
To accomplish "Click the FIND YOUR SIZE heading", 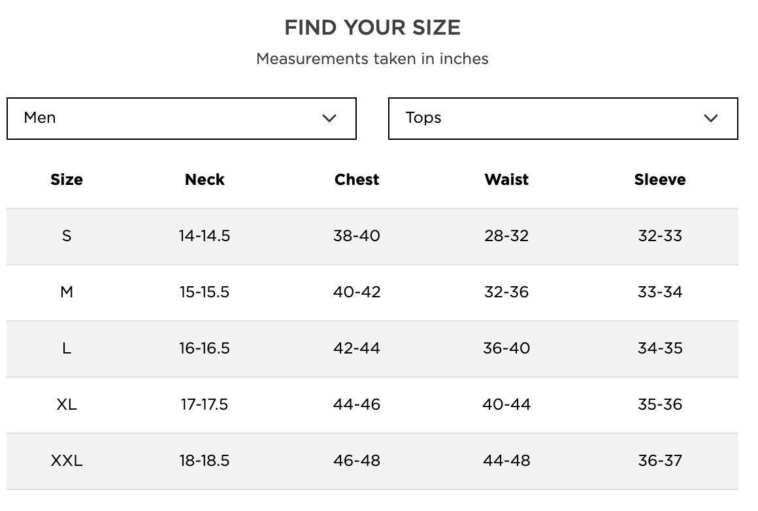I will click(x=372, y=27).
